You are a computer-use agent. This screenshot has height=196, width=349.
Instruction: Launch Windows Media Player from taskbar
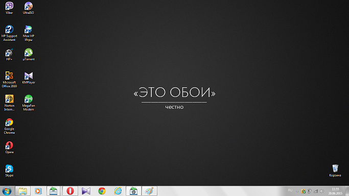[38, 191]
